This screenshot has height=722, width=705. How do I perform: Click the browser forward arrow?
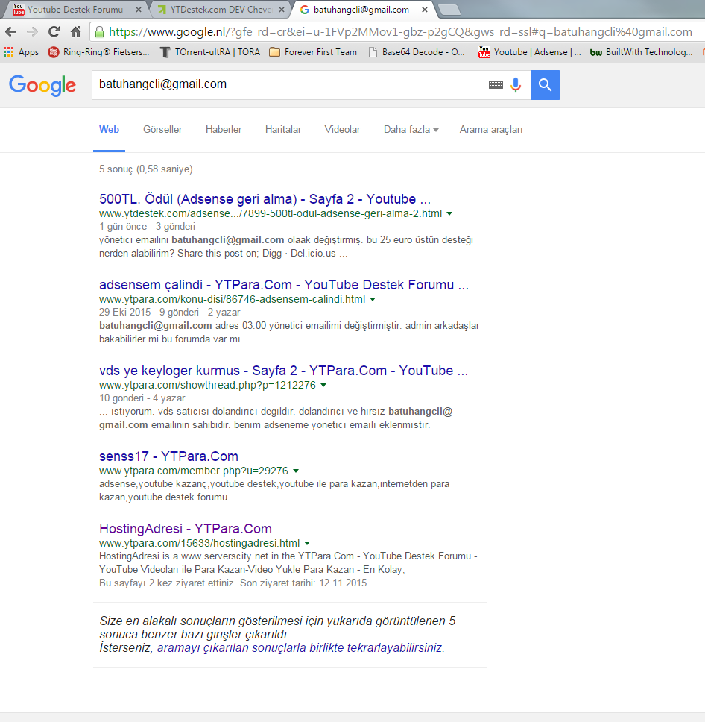(x=32, y=32)
